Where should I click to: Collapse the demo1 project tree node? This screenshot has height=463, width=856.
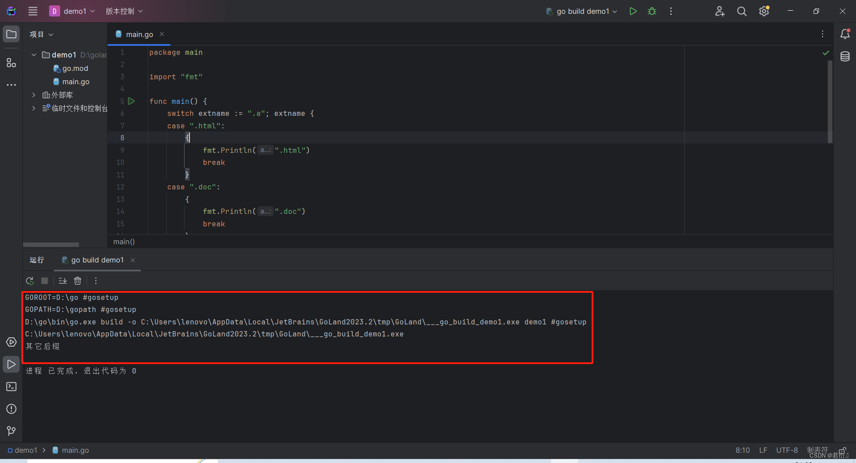(34, 55)
